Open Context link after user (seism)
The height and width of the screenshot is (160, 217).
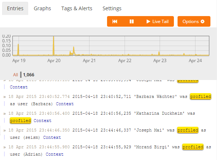click(52, 137)
